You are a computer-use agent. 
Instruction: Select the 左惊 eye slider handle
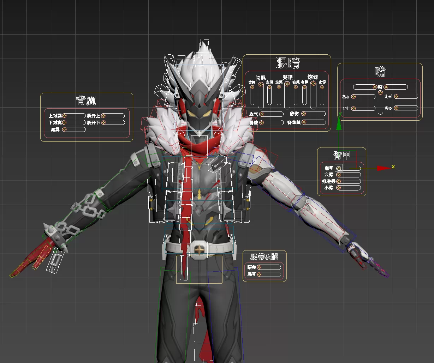click(322, 87)
